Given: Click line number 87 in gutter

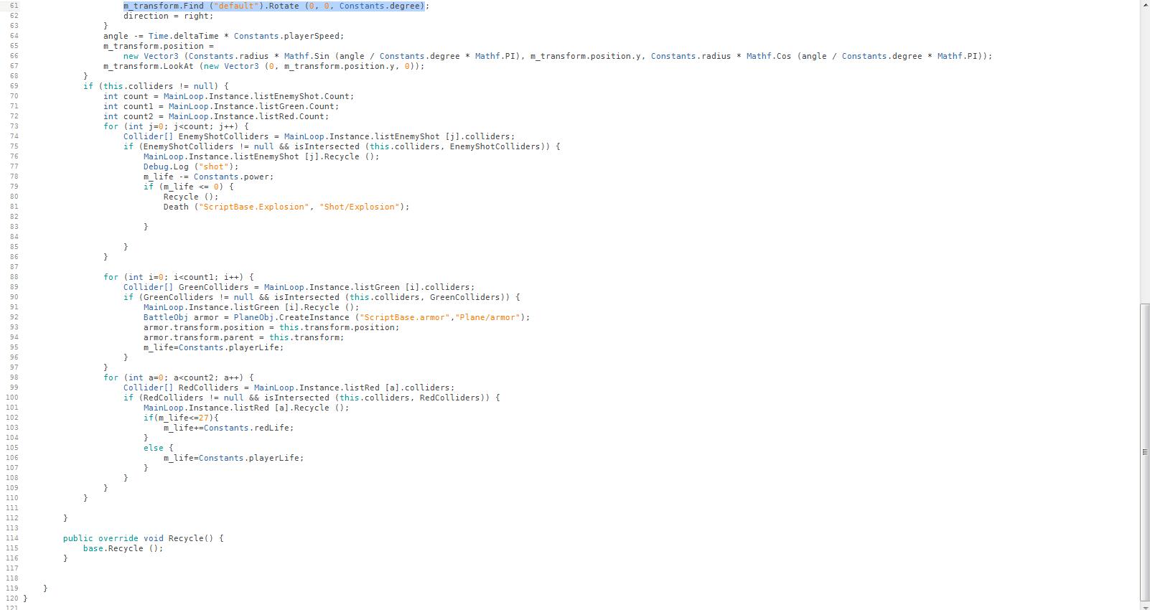Looking at the screenshot, I should [x=13, y=267].
